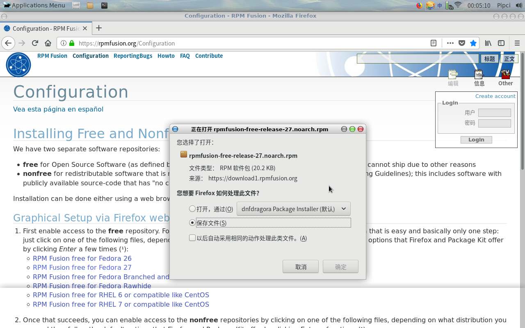
Task: Open RPM Fusion free for RHEL 7 link
Action: tap(121, 304)
